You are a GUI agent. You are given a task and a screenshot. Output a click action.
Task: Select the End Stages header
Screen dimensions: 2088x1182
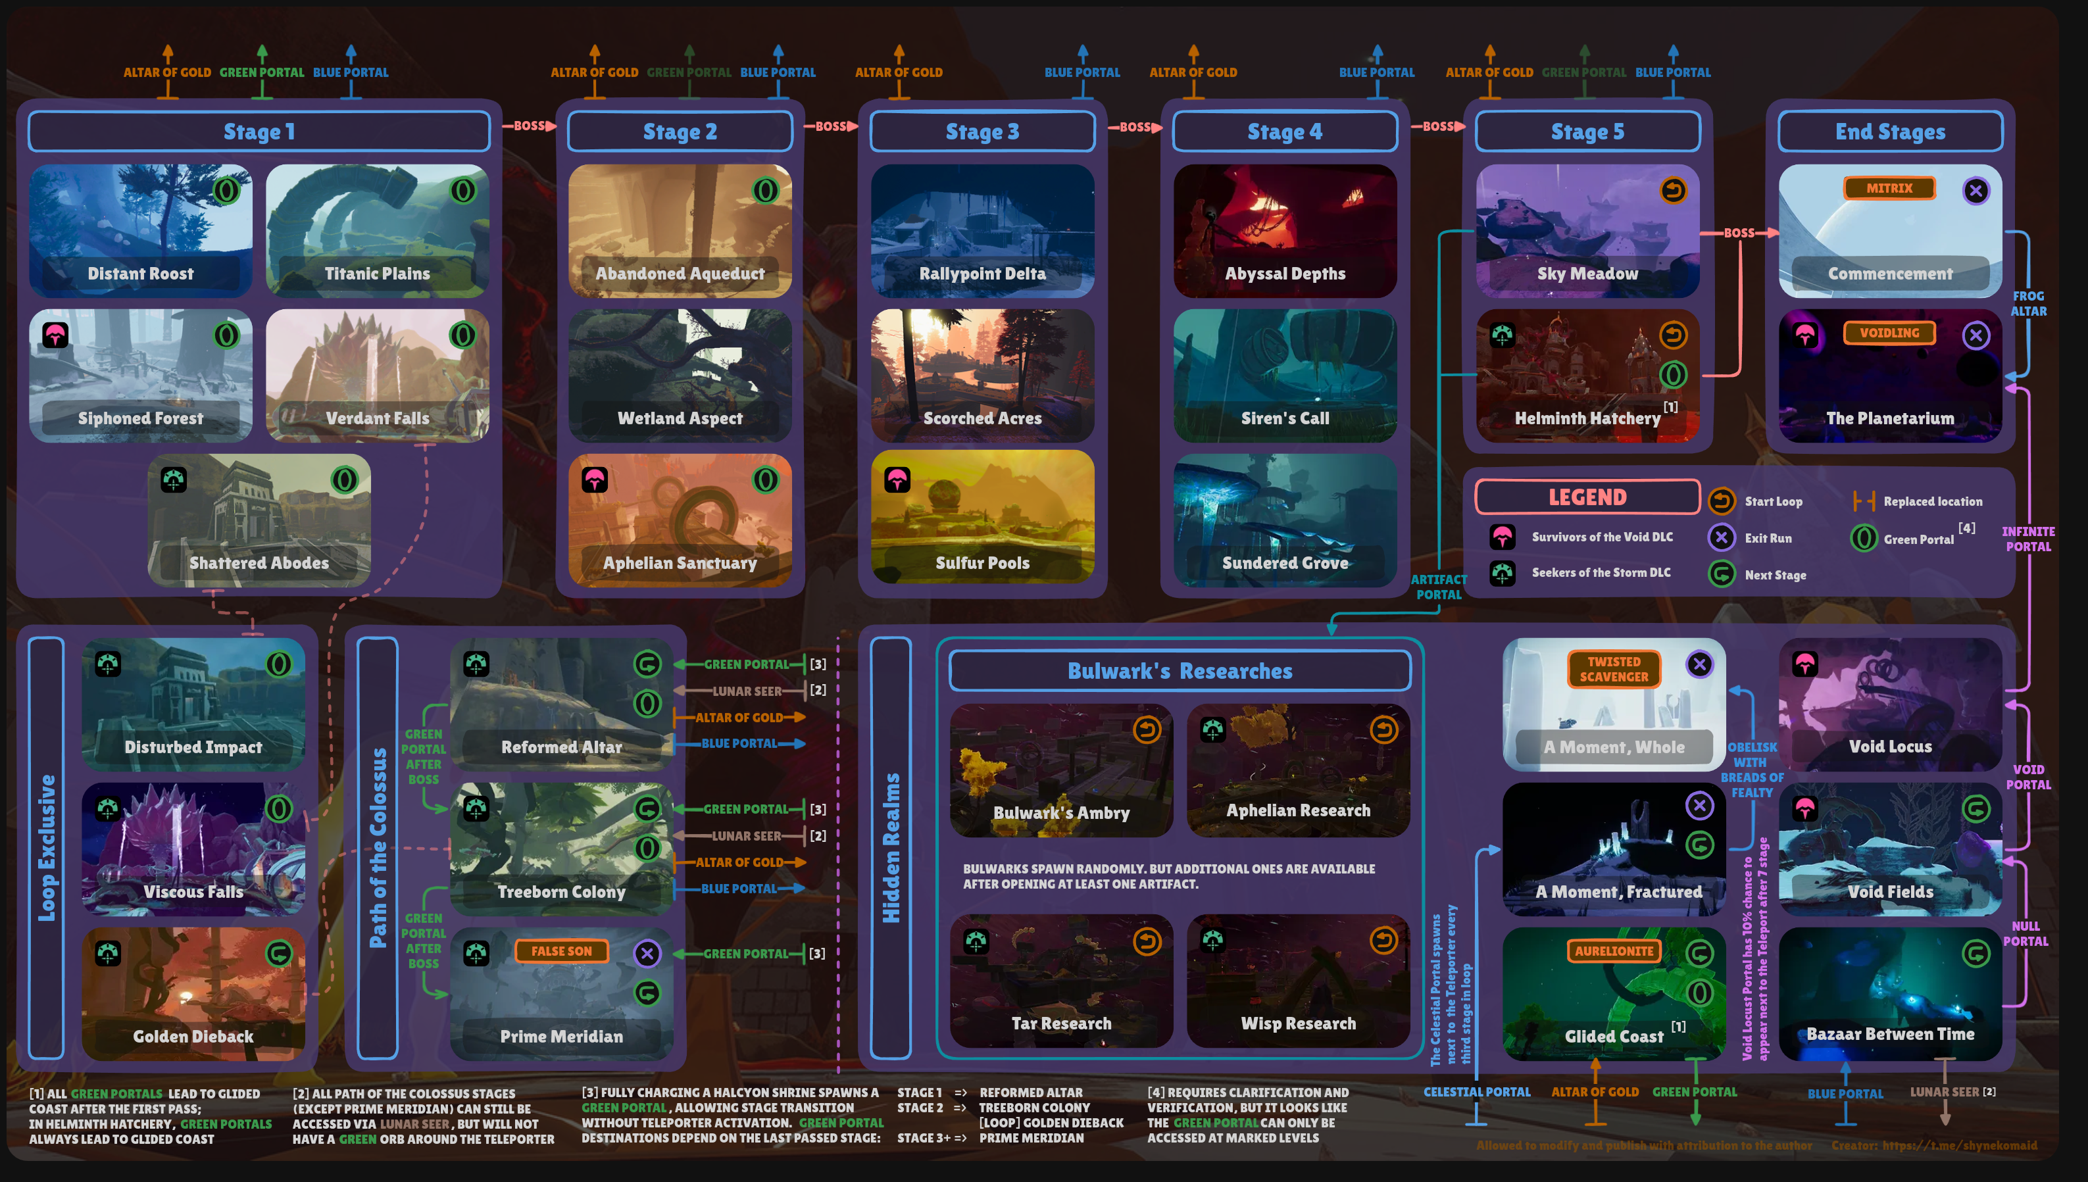coord(1891,132)
